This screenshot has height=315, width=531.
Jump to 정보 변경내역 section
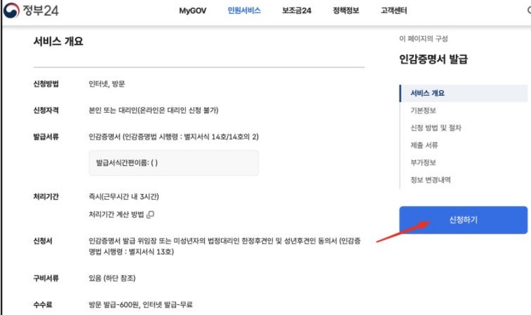[x=430, y=180]
